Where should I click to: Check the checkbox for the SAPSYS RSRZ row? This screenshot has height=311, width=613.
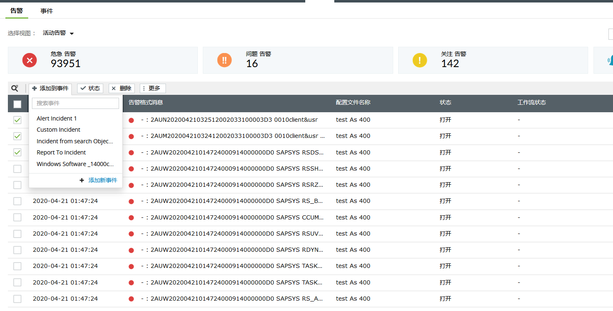[17, 185]
